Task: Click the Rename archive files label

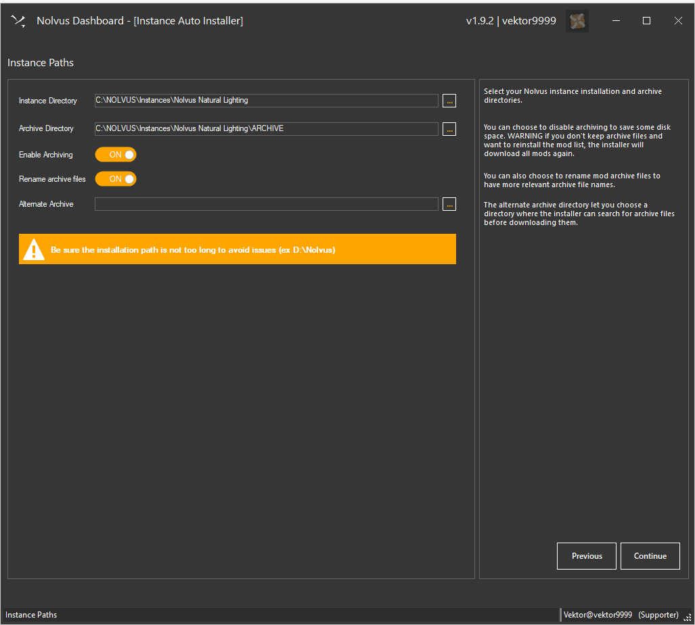Action: [52, 179]
